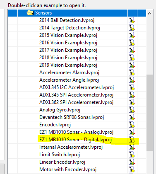156x174 pixels.
Task: Click project icon beside 2017 Vision Example.lvproj
Action: tap(132, 50)
